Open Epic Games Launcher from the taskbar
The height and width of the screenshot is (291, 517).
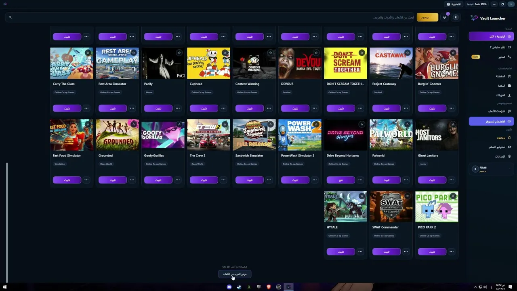(x=258, y=287)
